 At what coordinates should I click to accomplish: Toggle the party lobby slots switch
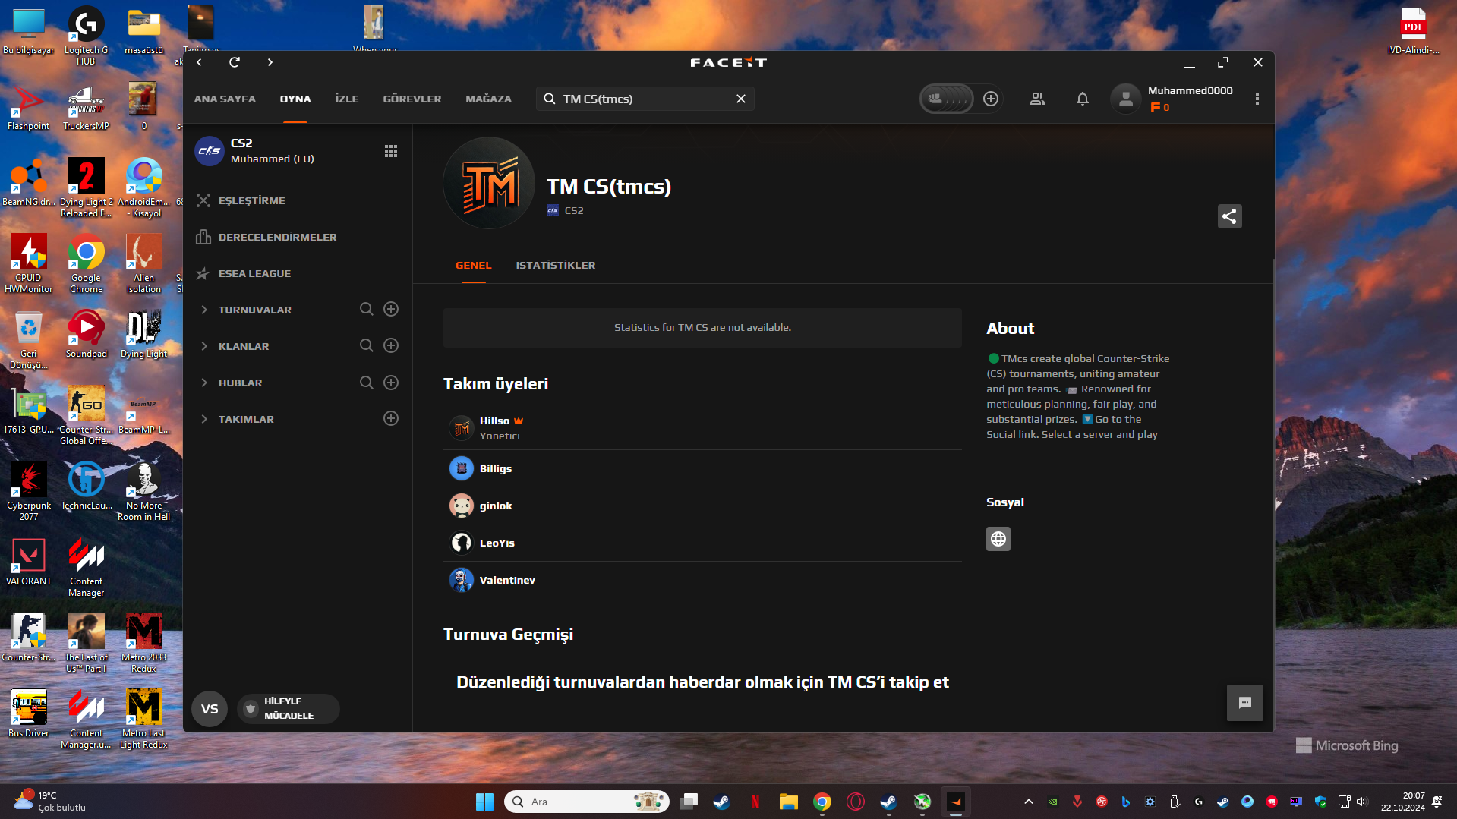pos(947,99)
